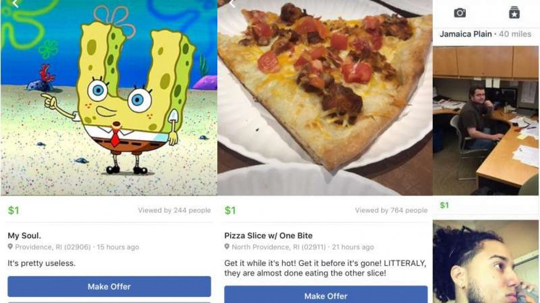Tap the Pizza Slice w/ One Bite title
The width and height of the screenshot is (540, 303).
pyautogui.click(x=269, y=235)
